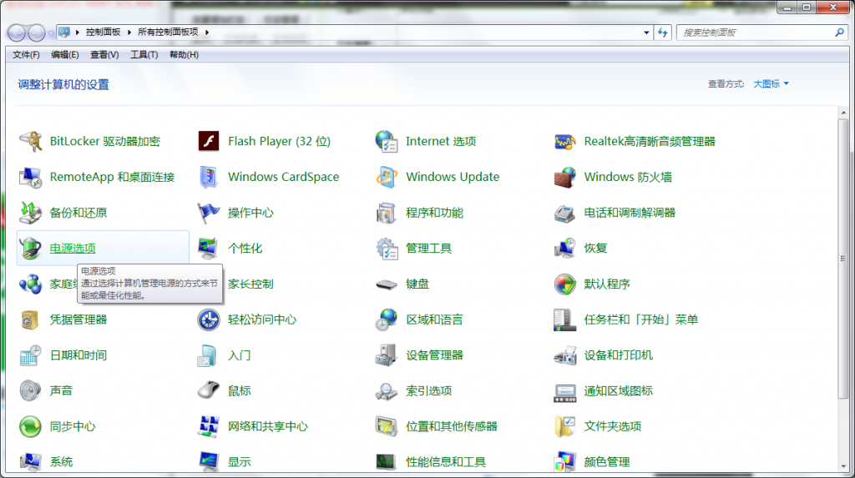Click the 控制面板 breadcrumb
The image size is (855, 478).
point(103,33)
